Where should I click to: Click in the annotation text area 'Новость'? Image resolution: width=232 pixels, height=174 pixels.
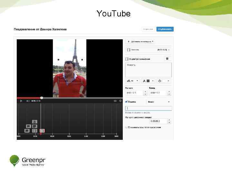click(149, 70)
